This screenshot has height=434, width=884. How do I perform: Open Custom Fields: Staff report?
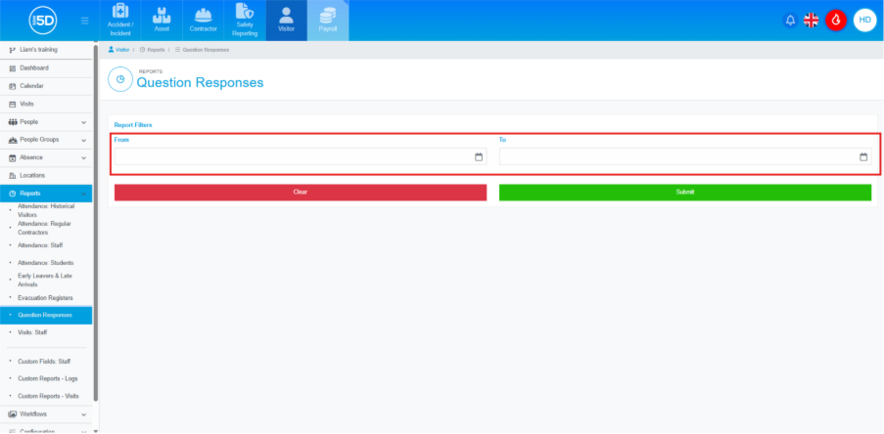pos(44,362)
